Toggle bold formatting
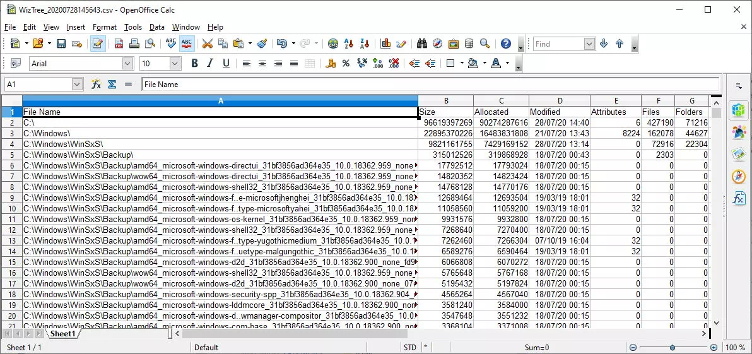 (x=194, y=63)
